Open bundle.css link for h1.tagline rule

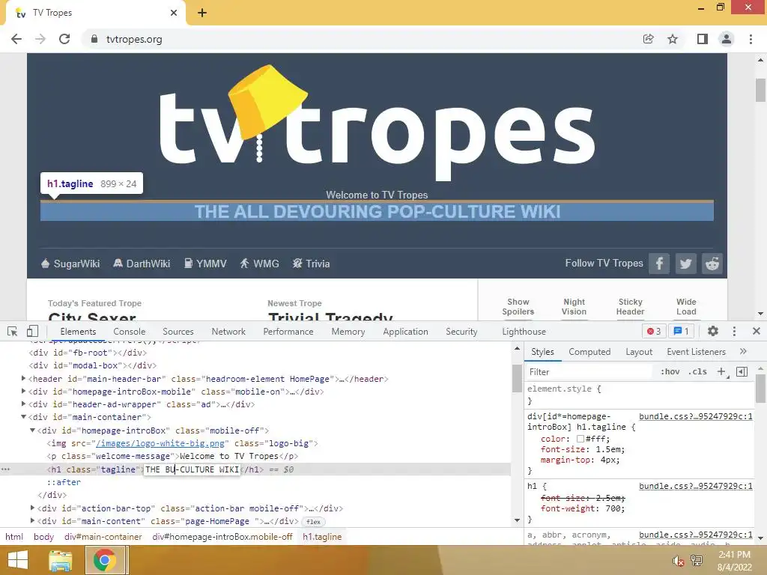point(696,416)
